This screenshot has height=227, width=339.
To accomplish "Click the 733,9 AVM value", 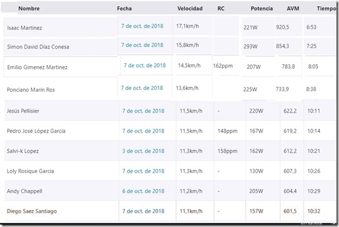I will click(282, 89).
